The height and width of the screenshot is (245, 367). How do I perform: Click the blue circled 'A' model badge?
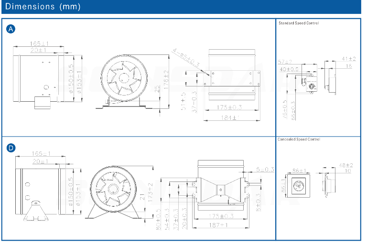point(11,29)
